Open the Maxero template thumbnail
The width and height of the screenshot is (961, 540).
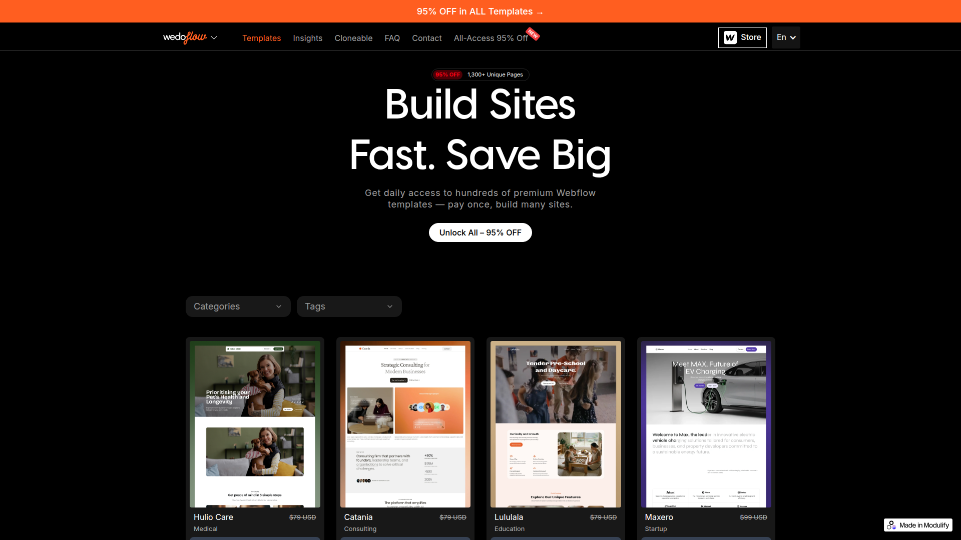706,424
